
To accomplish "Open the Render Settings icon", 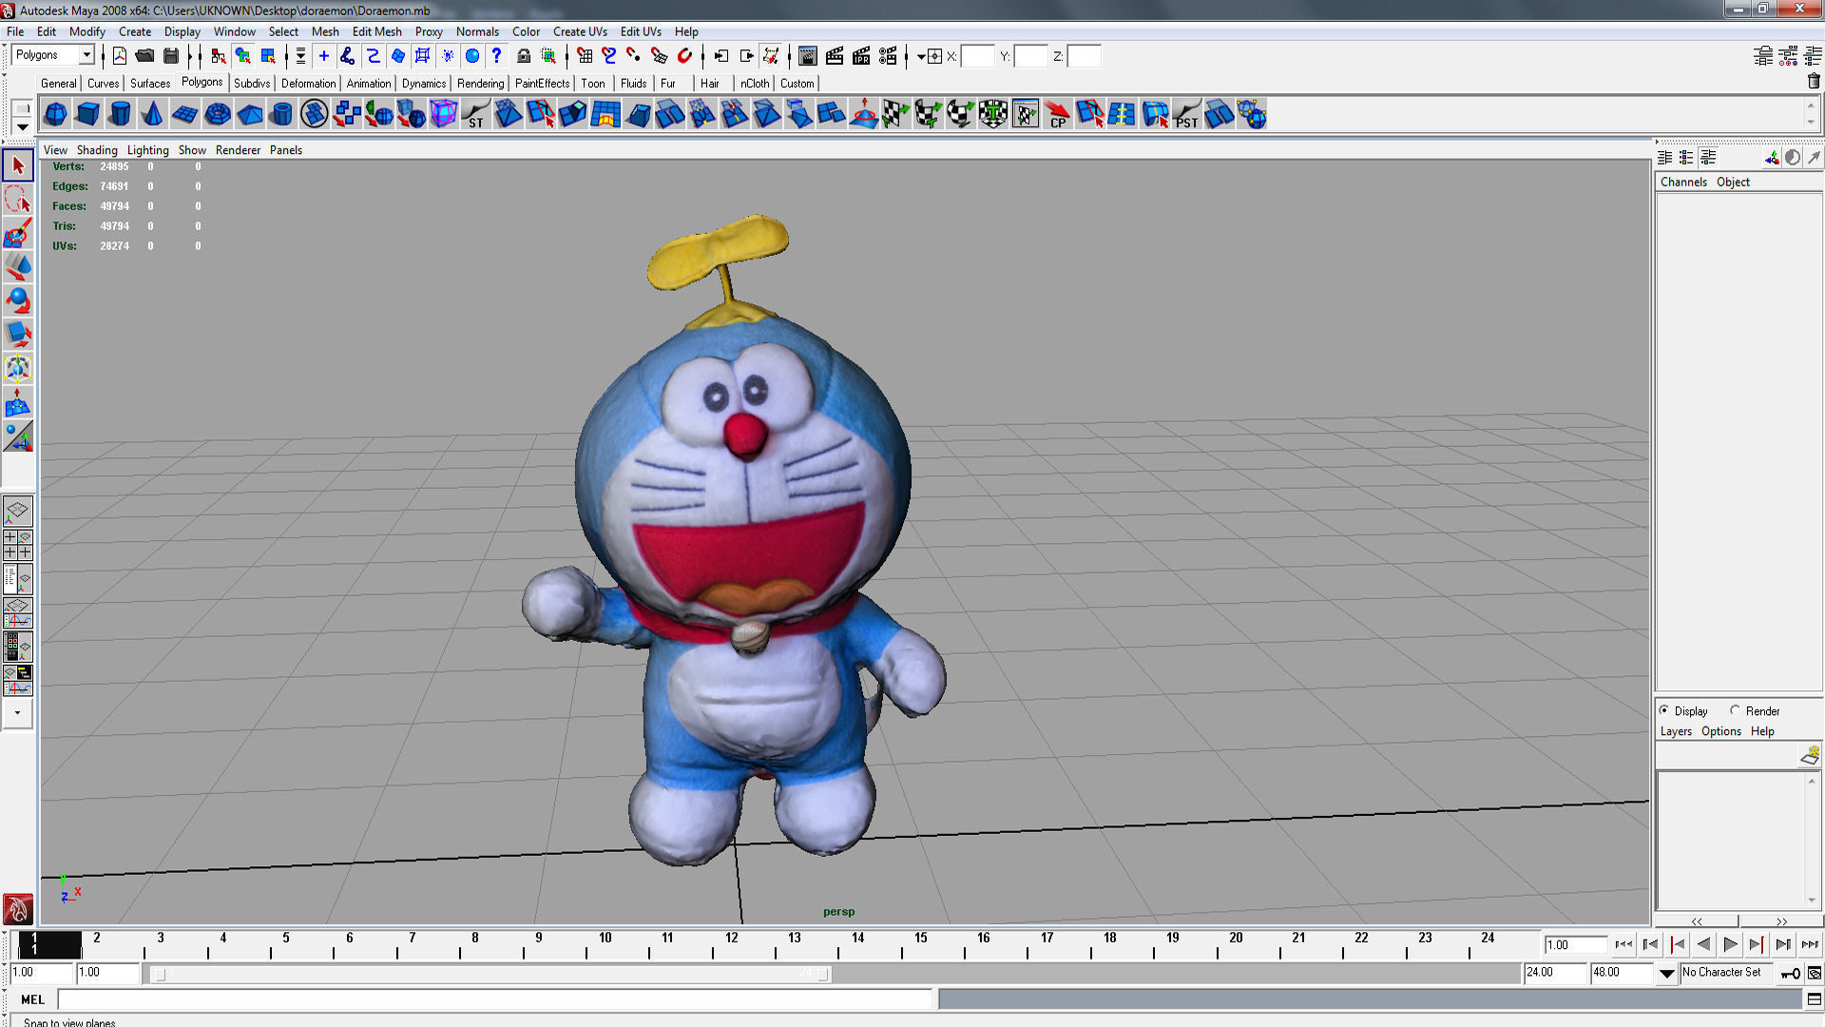I will click(888, 56).
